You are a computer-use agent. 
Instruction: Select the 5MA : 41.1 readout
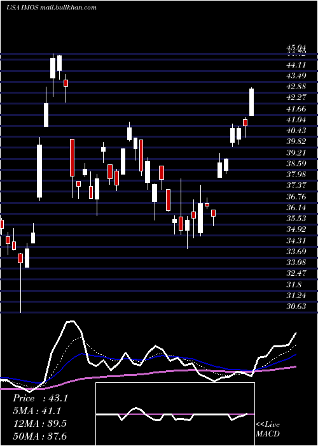click(x=37, y=411)
